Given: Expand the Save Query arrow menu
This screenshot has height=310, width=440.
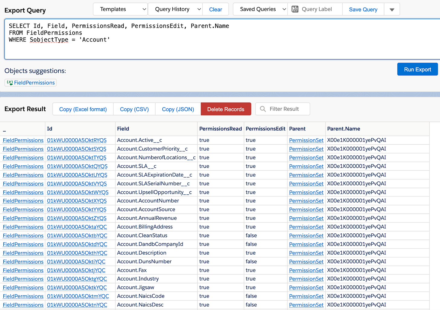Looking at the screenshot, I should pos(392,9).
